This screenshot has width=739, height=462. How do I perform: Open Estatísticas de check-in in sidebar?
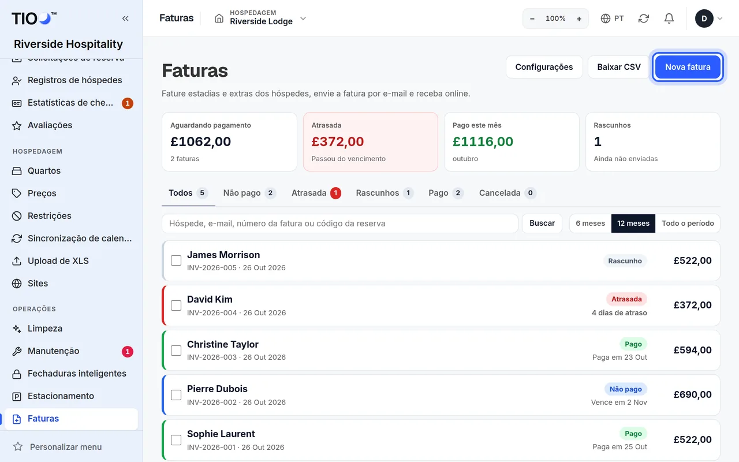tap(71, 103)
